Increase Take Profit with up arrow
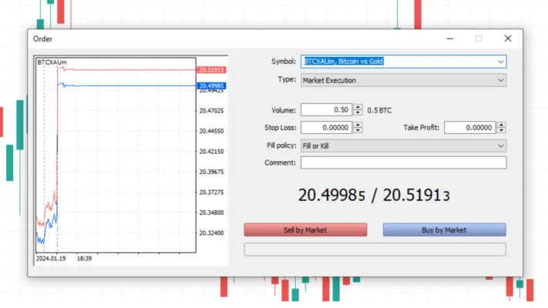Image resolution: width=548 pixels, height=308 pixels. (x=502, y=125)
